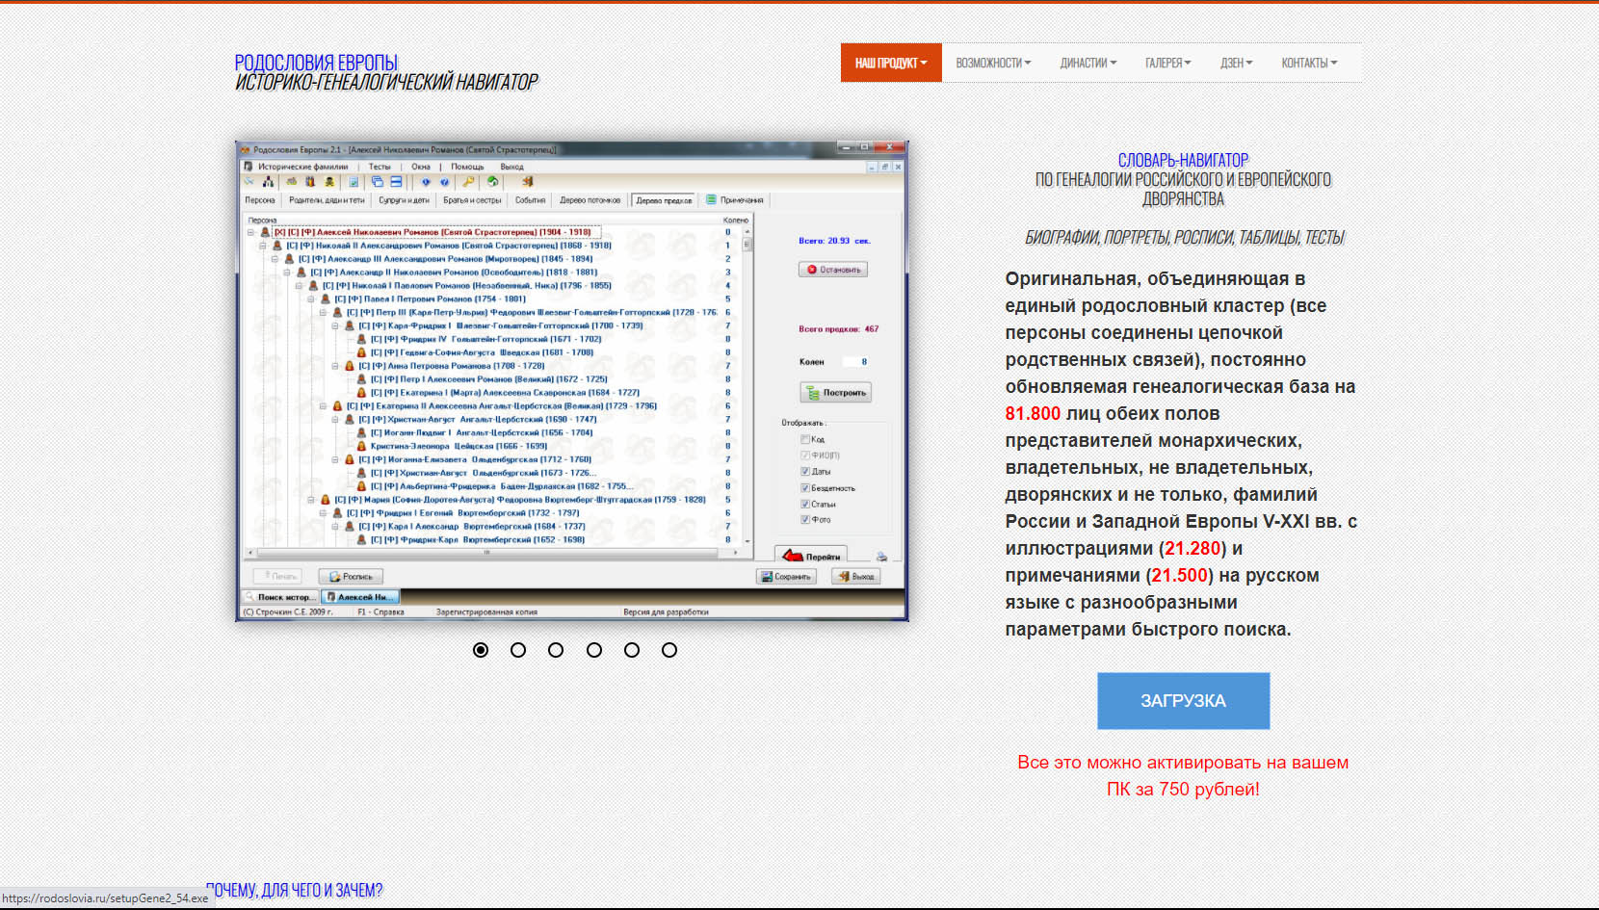Expand the ГАЛЕРЕЯ menu
Viewport: 1599px width, 910px height.
click(1167, 63)
